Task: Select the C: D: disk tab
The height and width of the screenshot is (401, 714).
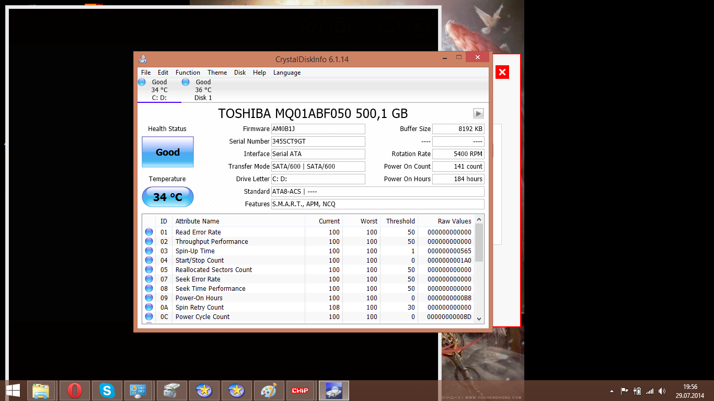Action: tap(159, 90)
